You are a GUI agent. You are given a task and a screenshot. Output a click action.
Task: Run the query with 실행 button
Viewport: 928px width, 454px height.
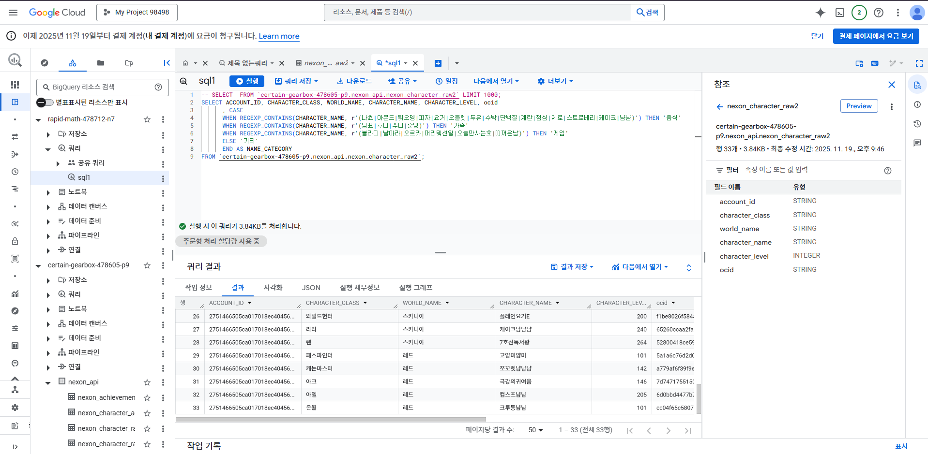[x=247, y=81]
